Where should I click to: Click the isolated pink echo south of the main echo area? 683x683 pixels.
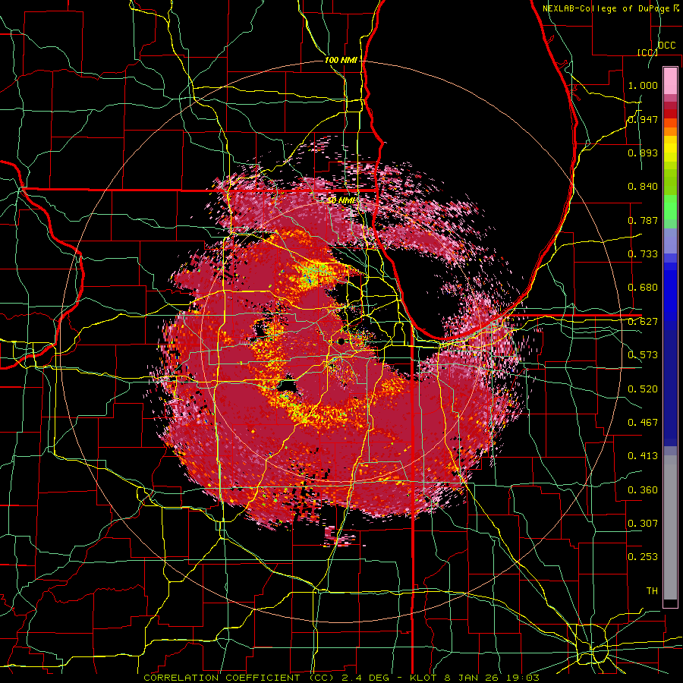[338, 537]
